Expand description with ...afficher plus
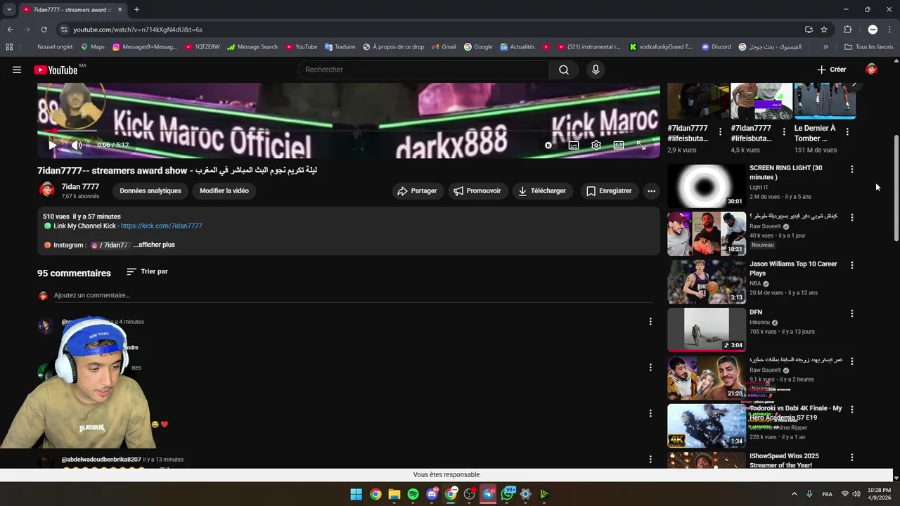Viewport: 900px width, 506px height. [x=154, y=245]
